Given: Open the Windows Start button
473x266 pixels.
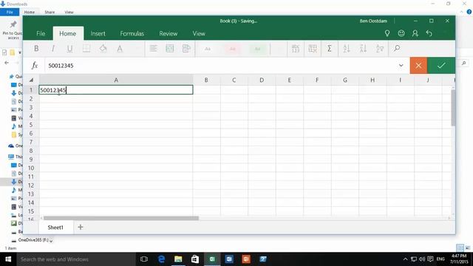Looking at the screenshot, I should (x=8, y=259).
